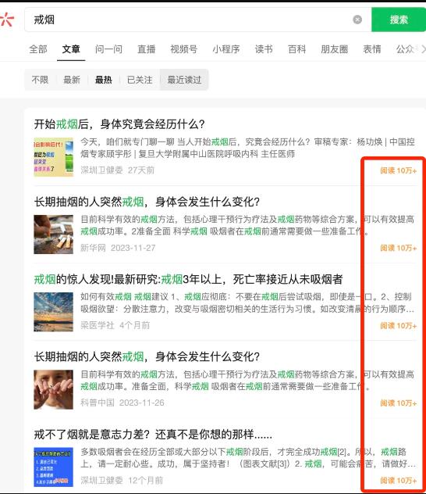The height and width of the screenshot is (494, 426).
Task: Open 新华网 article thumbnail with cigarettes
Action: (x=54, y=234)
